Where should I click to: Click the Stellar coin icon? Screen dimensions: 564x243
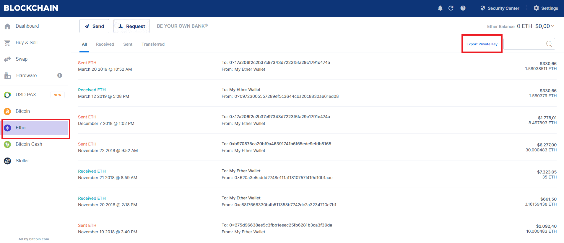(x=7, y=161)
